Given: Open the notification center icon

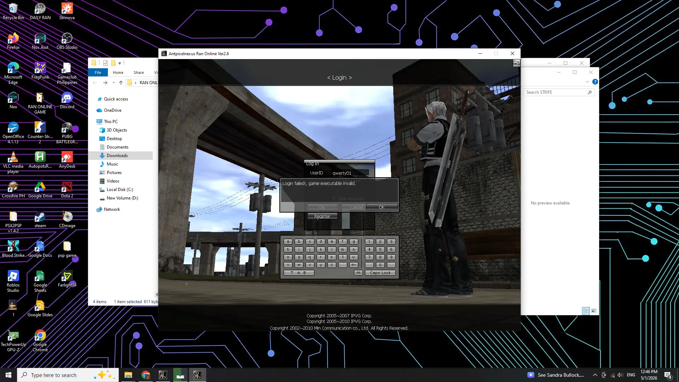Looking at the screenshot, I should (668, 375).
